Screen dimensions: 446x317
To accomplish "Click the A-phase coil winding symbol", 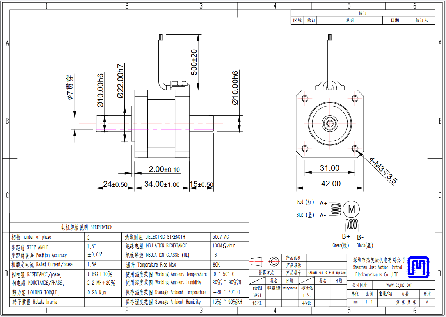I will click(x=336, y=210).
